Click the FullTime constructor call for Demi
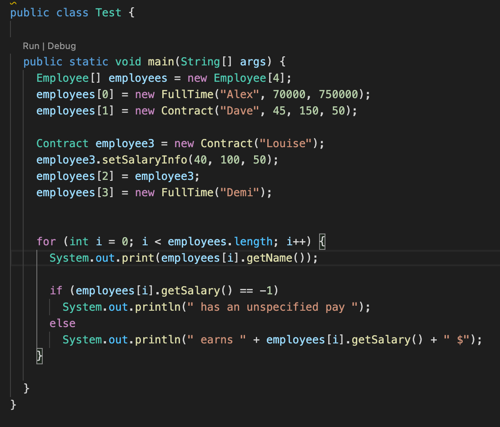Image resolution: width=500 pixels, height=427 pixels. point(187,192)
